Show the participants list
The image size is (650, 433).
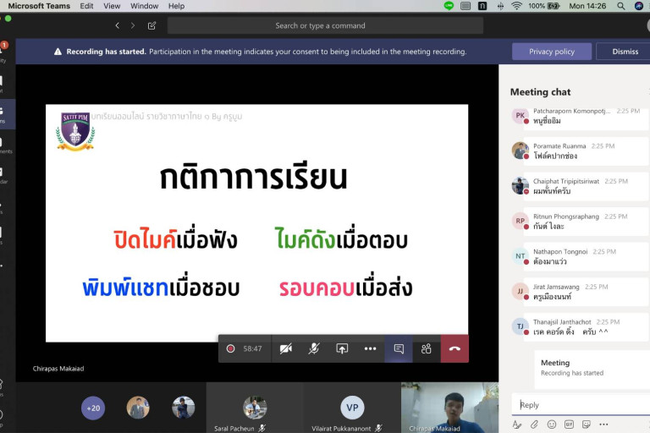click(x=427, y=348)
